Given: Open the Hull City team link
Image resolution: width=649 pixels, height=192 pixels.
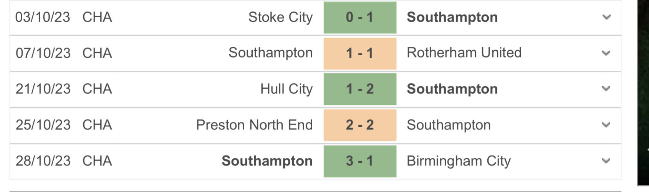Looking at the screenshot, I should coord(286,89).
